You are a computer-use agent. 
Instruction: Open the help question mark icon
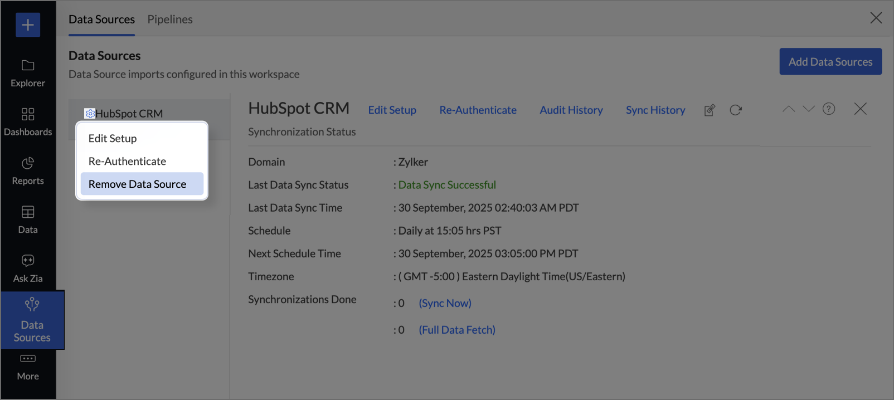coord(829,109)
